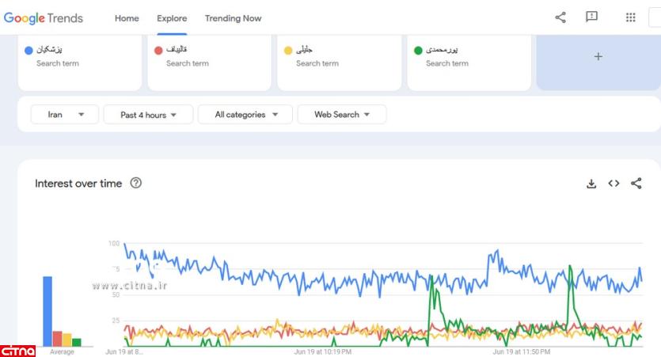
Task: Click the embed code icon on chart
Action: pos(614,184)
